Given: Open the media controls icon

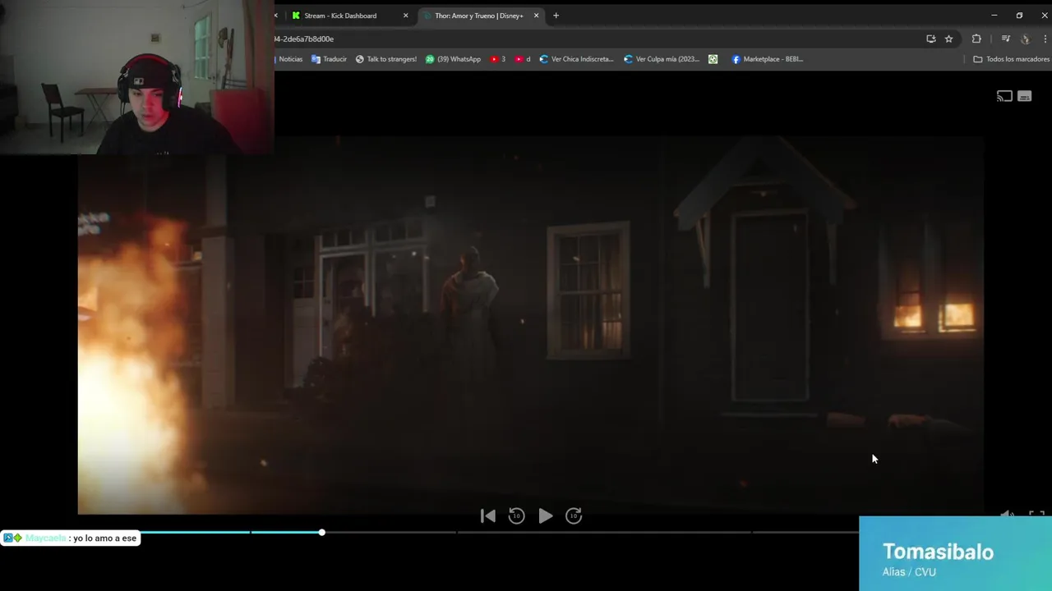Looking at the screenshot, I should coord(1005,39).
